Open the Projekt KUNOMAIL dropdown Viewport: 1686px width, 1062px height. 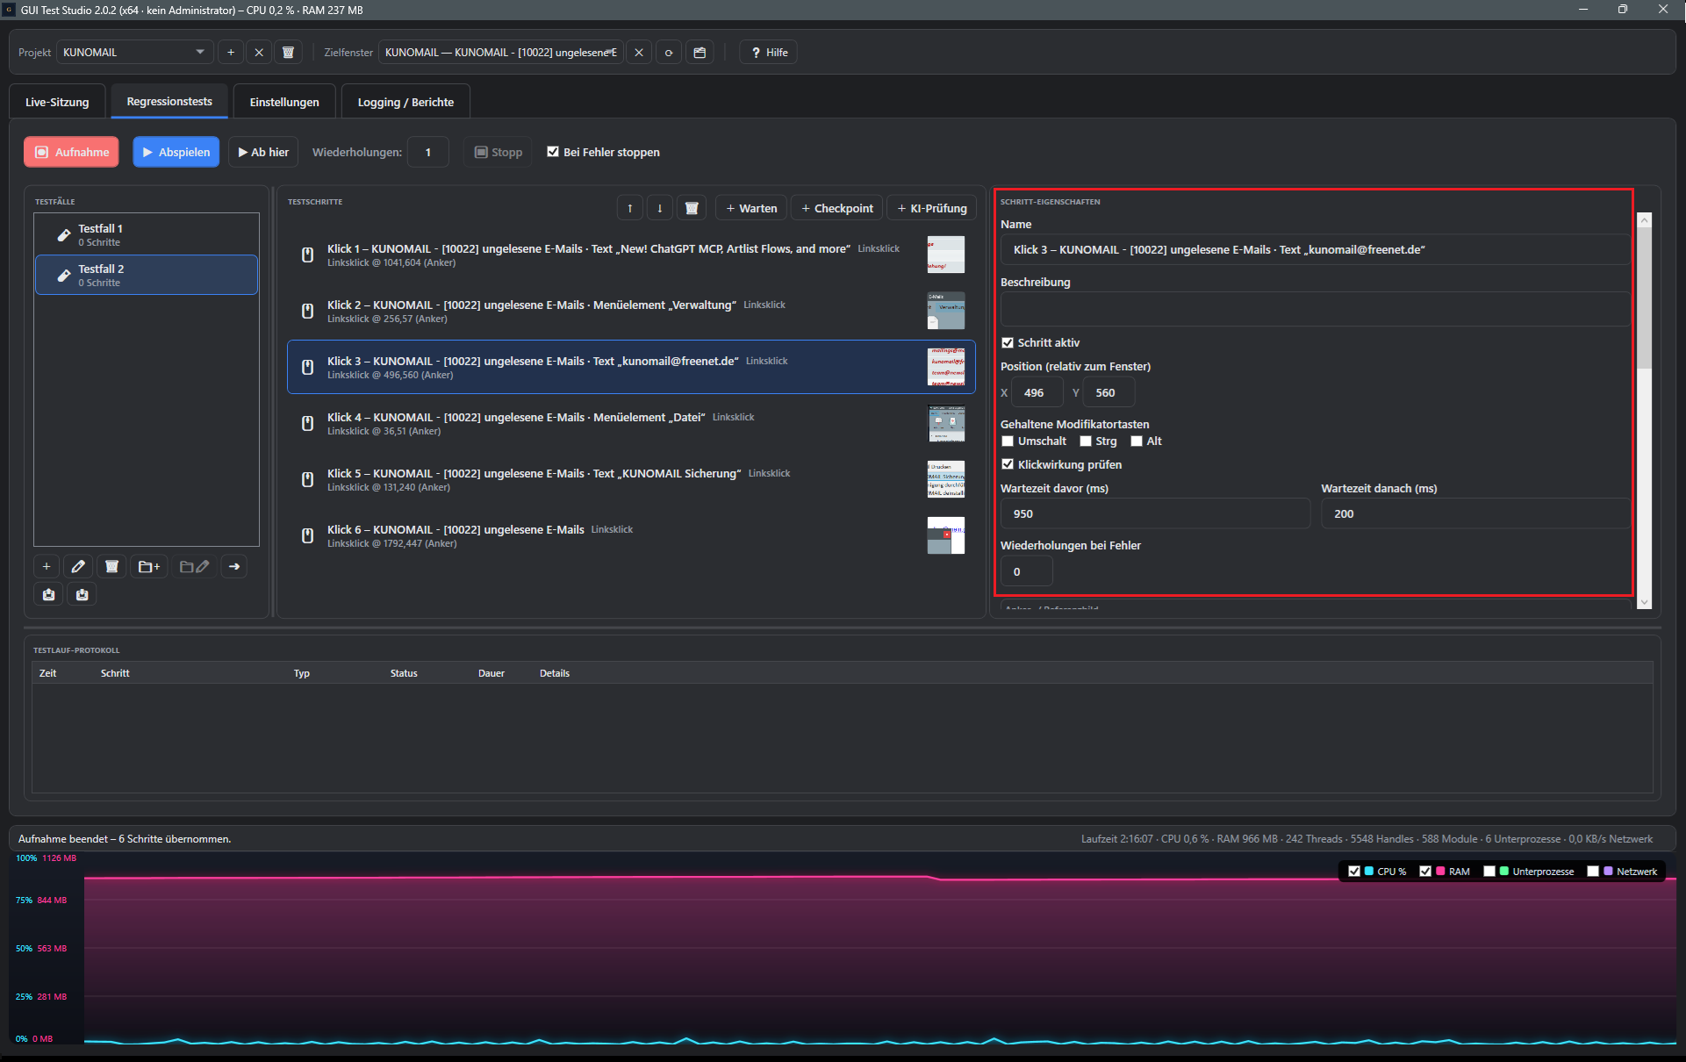pyautogui.click(x=135, y=53)
